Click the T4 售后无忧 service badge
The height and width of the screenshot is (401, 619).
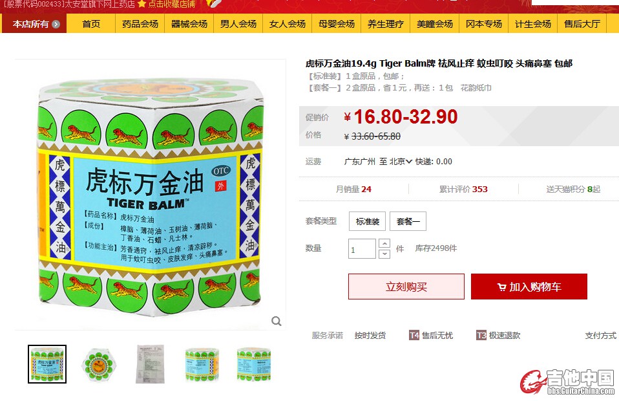431,336
